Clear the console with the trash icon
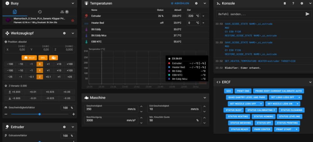 click(285, 3)
